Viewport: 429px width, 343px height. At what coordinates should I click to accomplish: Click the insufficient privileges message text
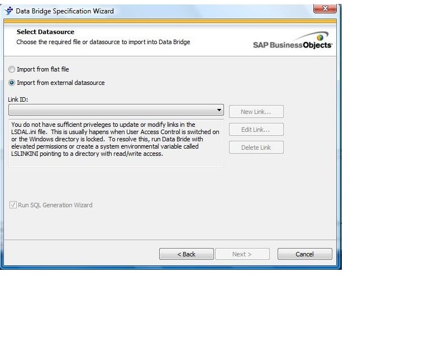[x=115, y=139]
